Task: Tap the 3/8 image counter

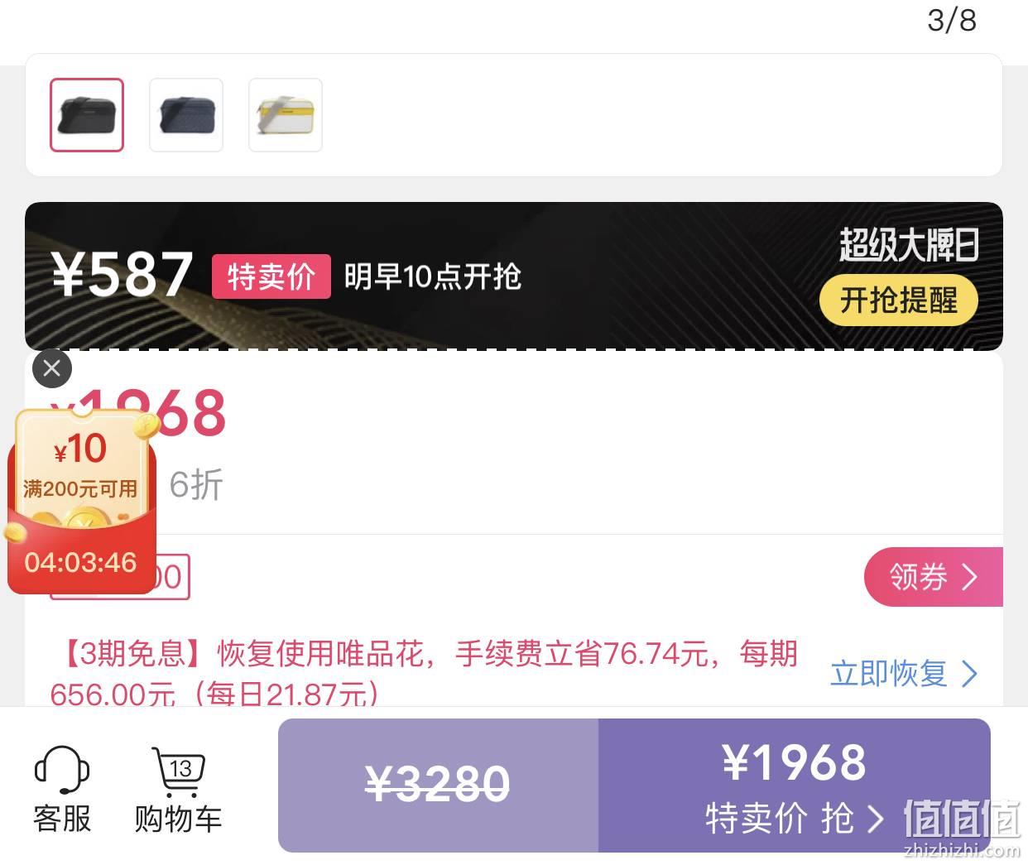Action: tap(952, 20)
